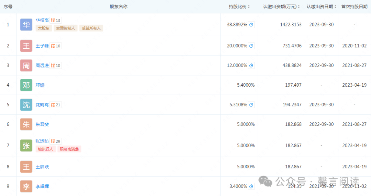
Task: Click the 大股东 tag under 华权高
Action: click(44, 28)
